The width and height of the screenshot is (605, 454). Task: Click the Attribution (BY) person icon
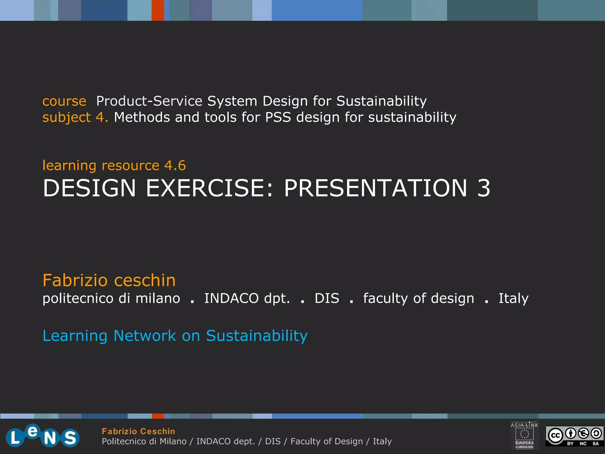pyautogui.click(x=570, y=434)
